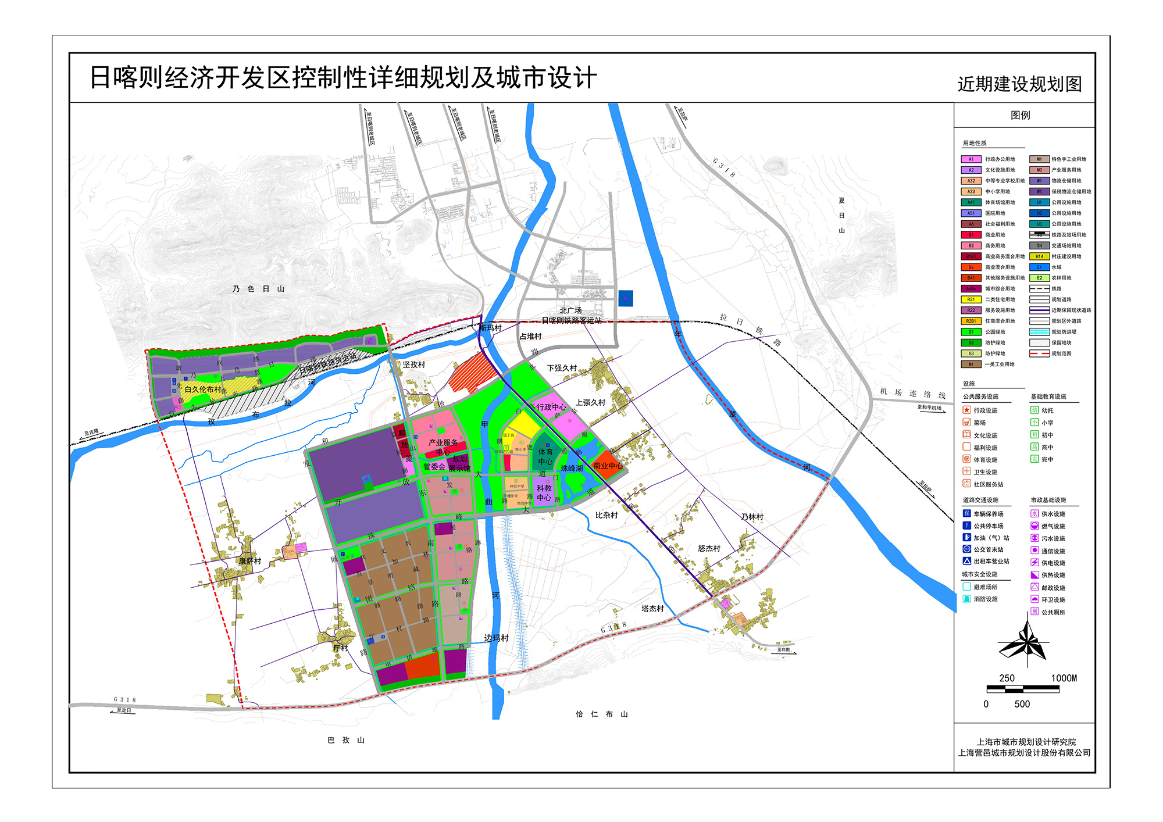Click the 加油（气）站 blue legend icon
The height and width of the screenshot is (822, 1163).
point(966,538)
